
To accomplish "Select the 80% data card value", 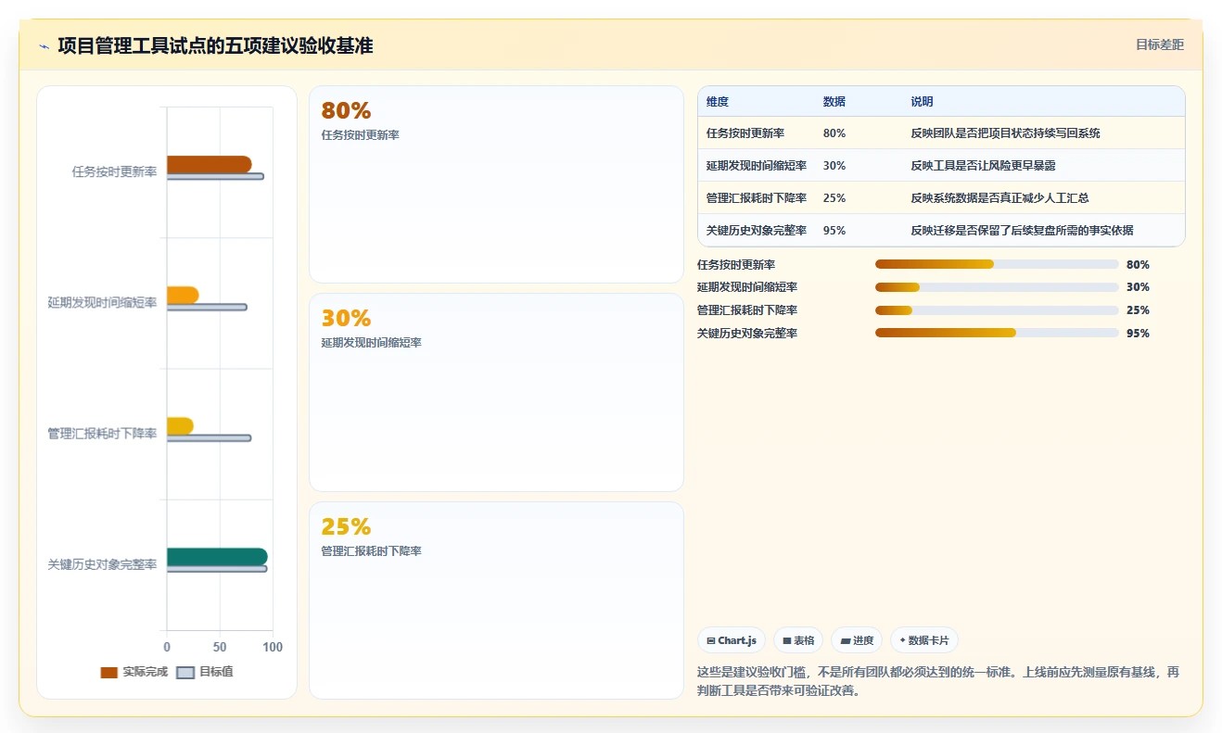I will tap(346, 110).
